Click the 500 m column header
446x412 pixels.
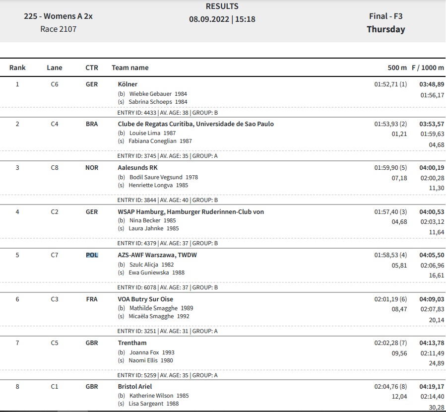(397, 68)
